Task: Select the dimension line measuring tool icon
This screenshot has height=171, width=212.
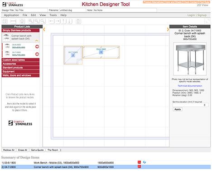Action: (x=14, y=21)
